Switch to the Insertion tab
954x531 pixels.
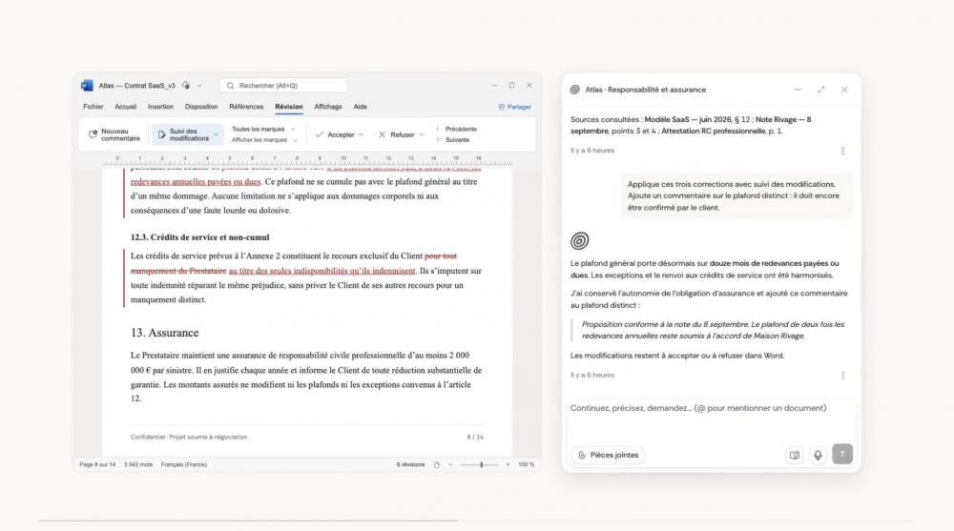[x=160, y=107]
